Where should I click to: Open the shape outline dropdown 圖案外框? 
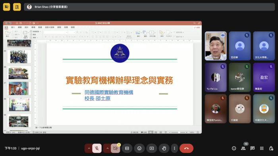pyautogui.click(x=179, y=36)
